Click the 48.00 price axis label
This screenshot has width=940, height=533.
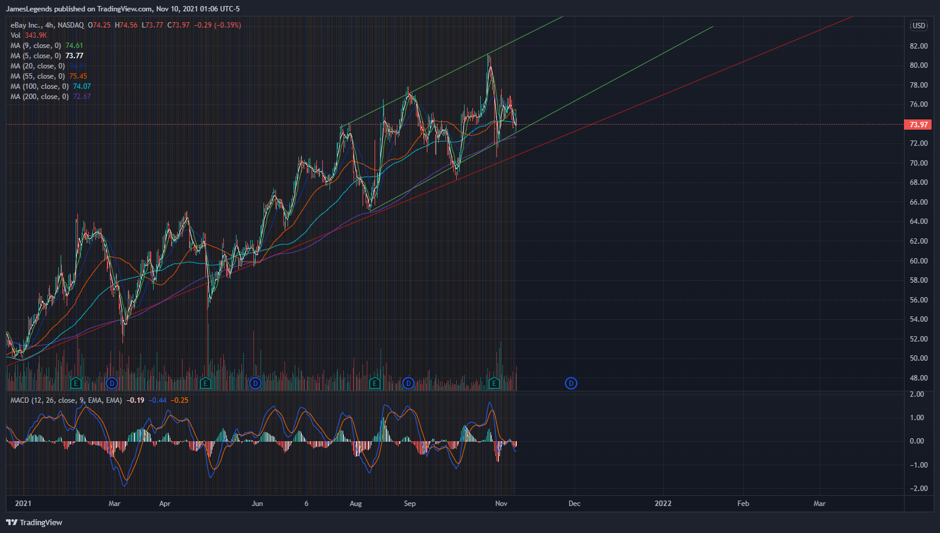[x=918, y=378]
